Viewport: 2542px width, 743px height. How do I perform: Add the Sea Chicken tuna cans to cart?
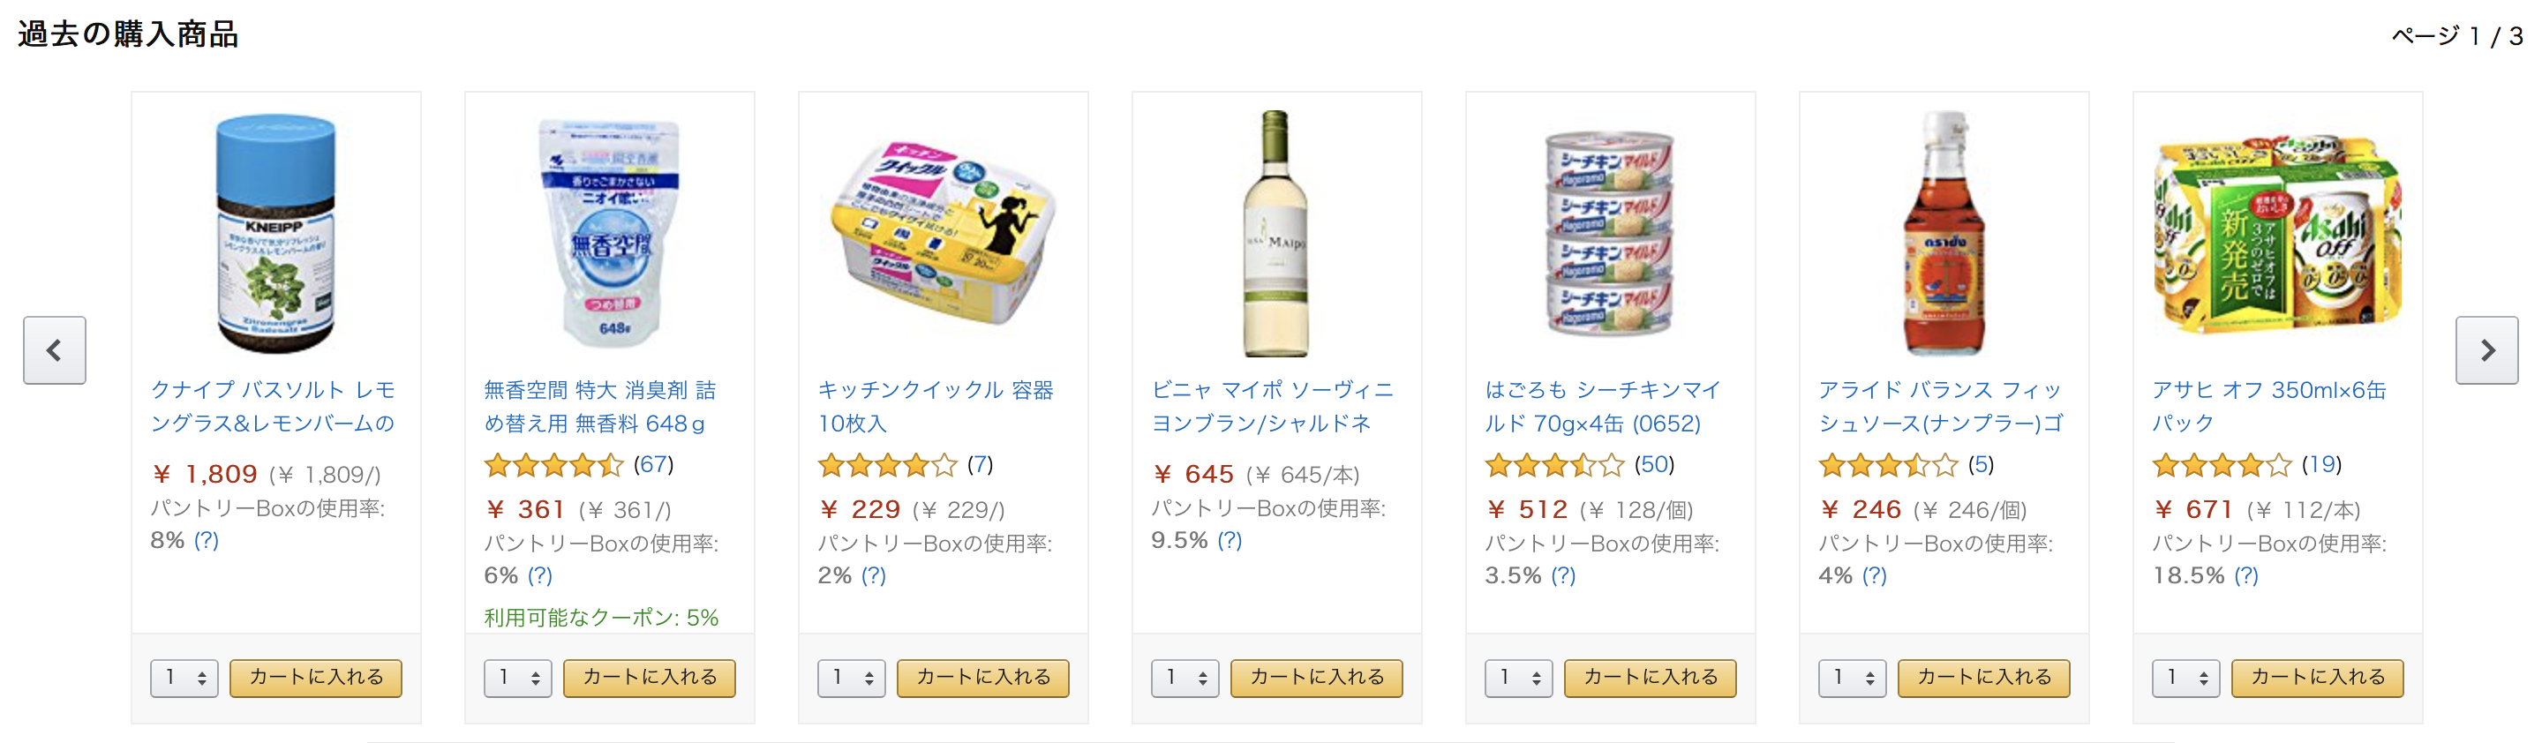[x=1650, y=678]
